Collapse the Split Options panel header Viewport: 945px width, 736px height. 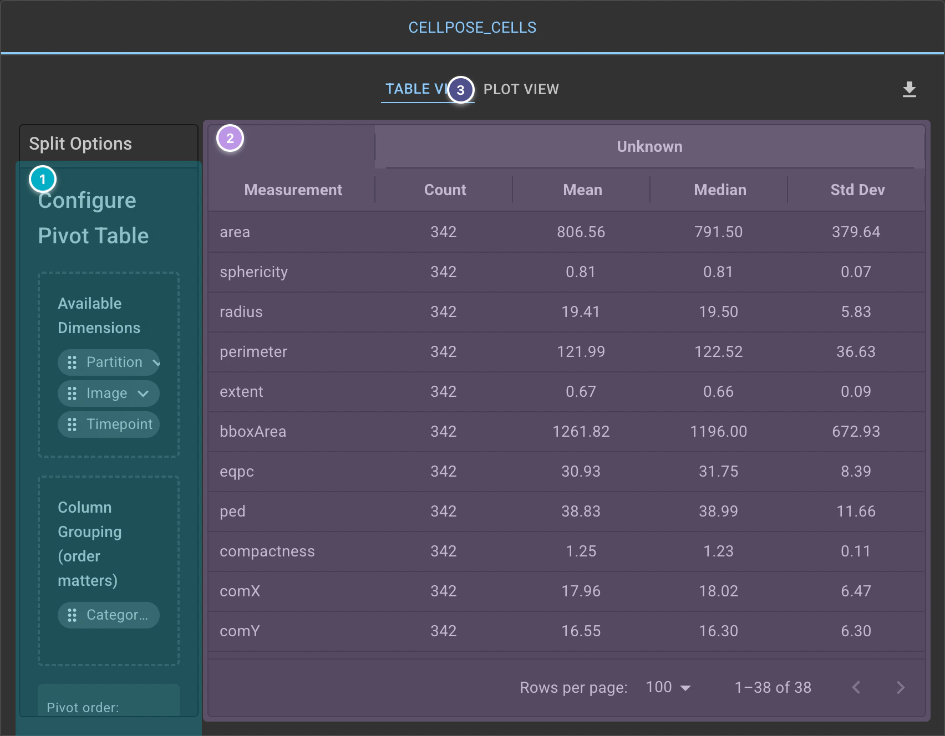coord(109,144)
